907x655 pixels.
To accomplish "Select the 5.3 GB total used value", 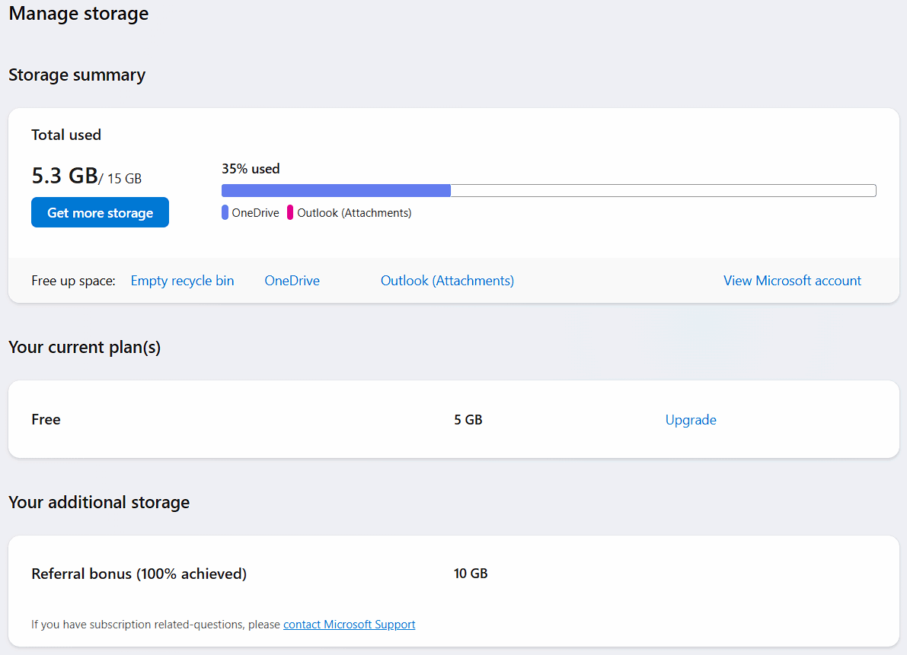I will (x=65, y=176).
